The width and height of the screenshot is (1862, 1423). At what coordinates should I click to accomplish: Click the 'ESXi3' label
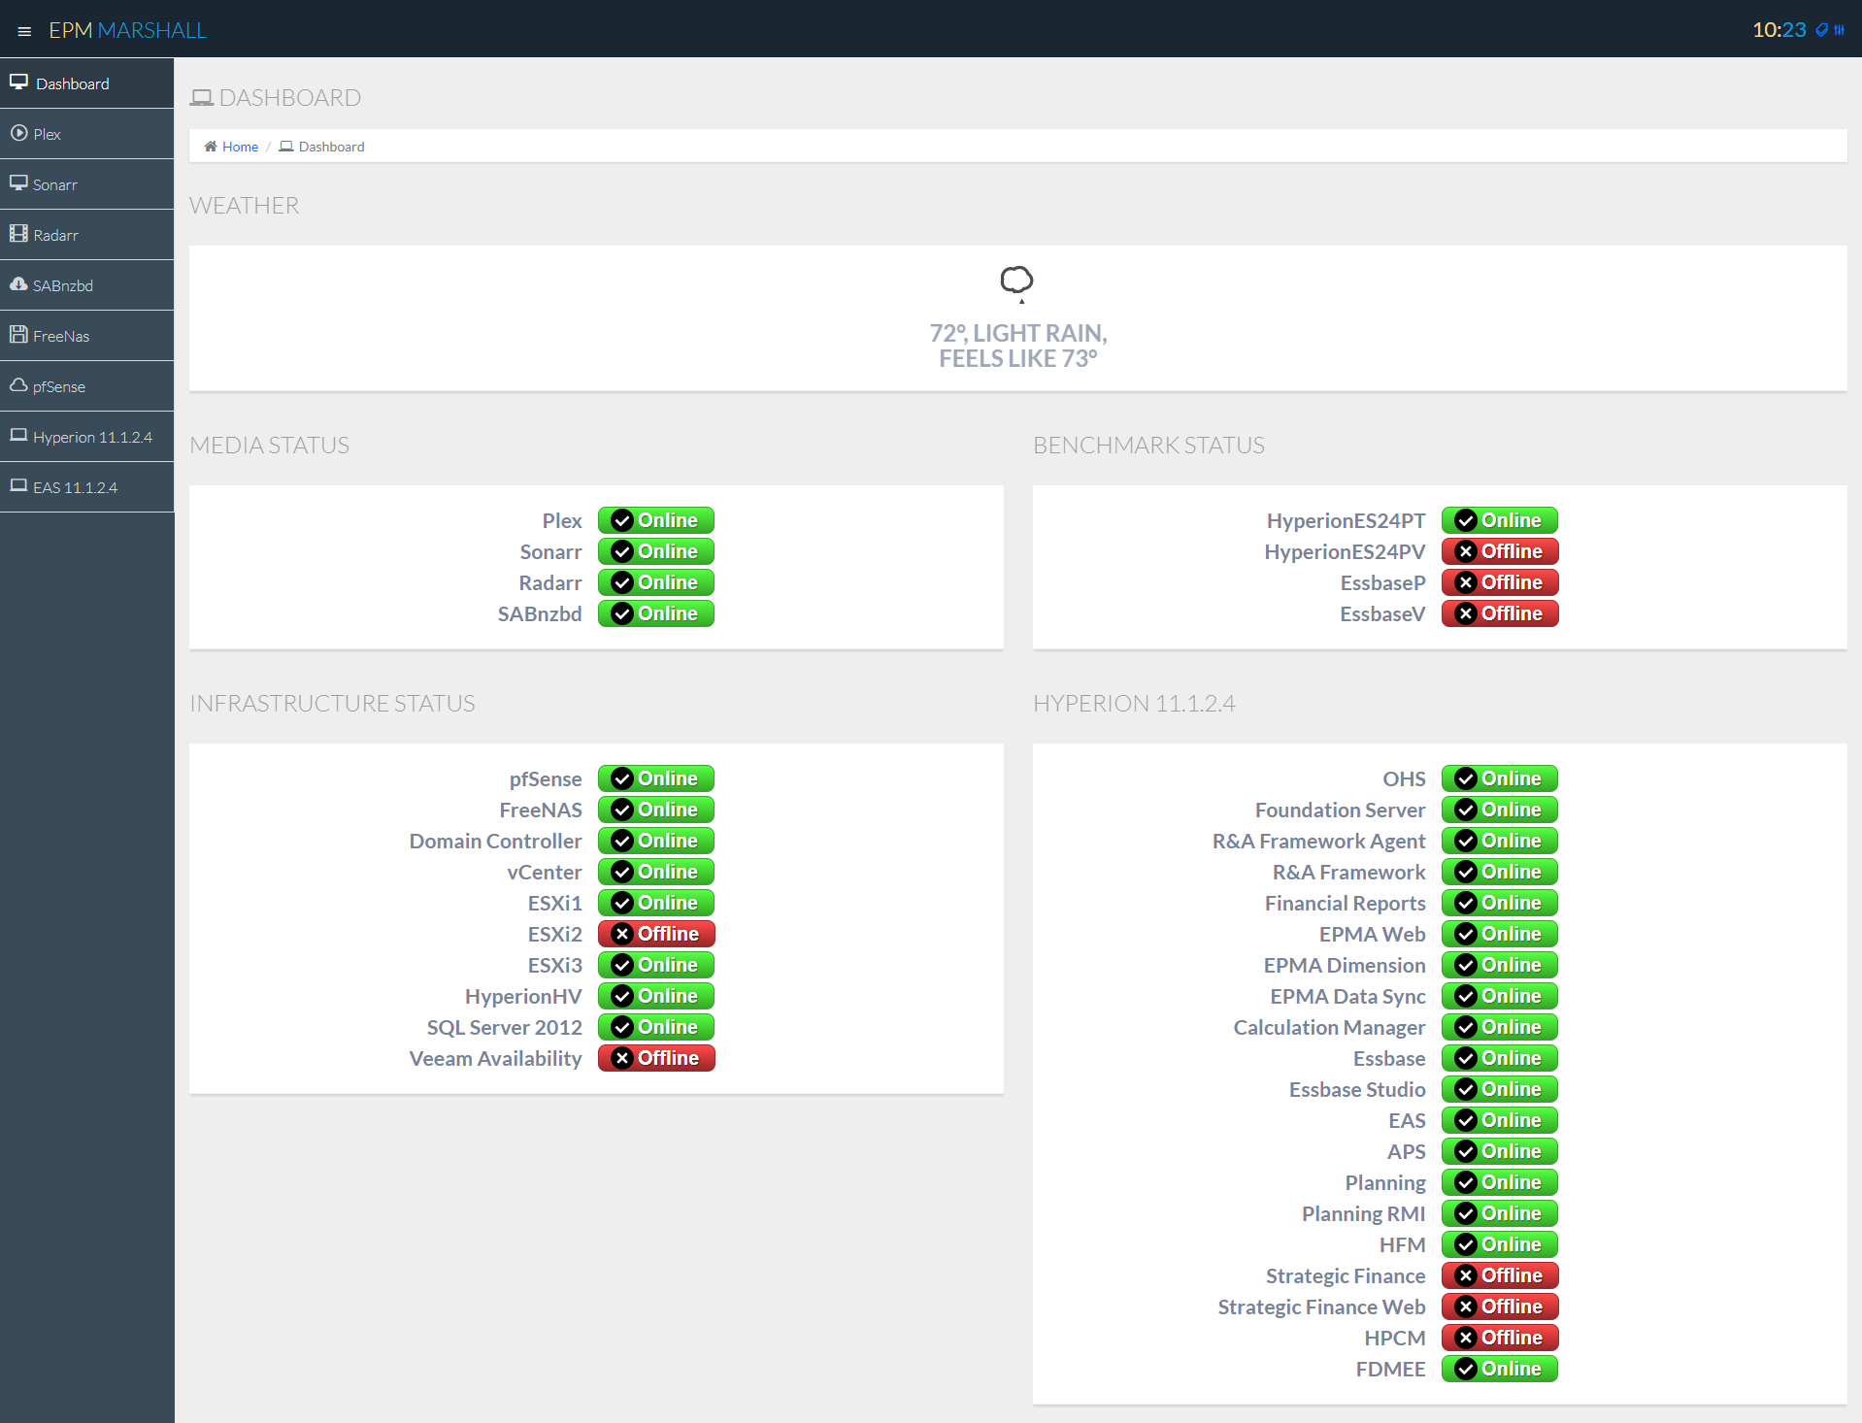coord(555,965)
